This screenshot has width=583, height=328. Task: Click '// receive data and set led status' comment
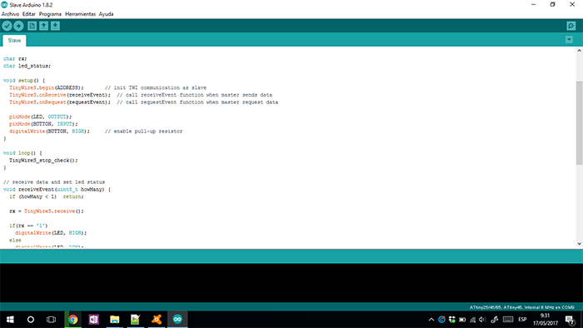click(x=54, y=182)
